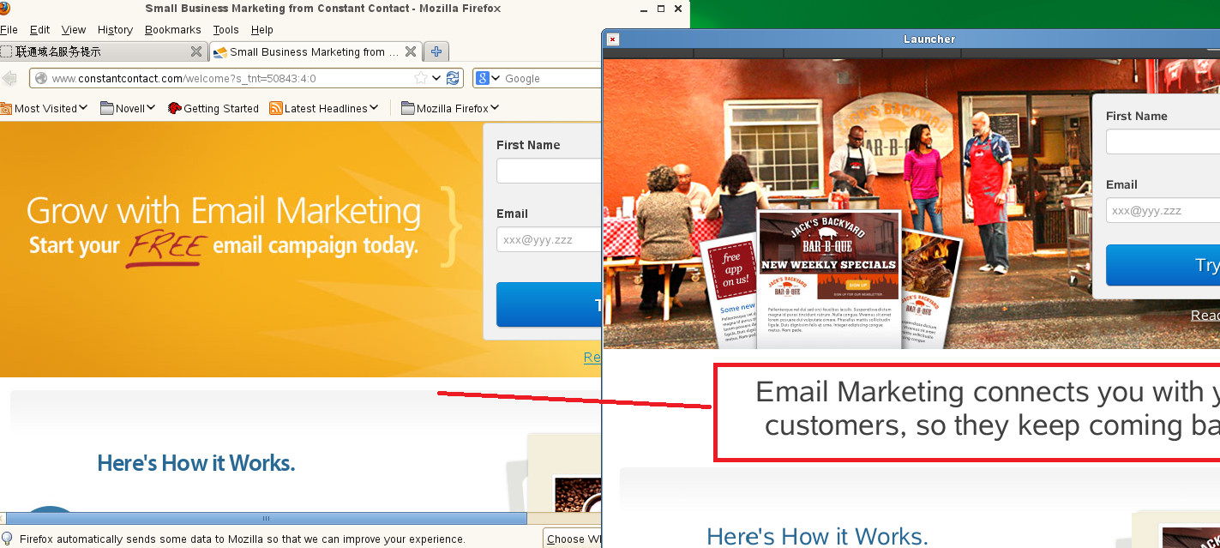Click the back navigation arrow
This screenshot has height=548, width=1220.
tap(10, 79)
